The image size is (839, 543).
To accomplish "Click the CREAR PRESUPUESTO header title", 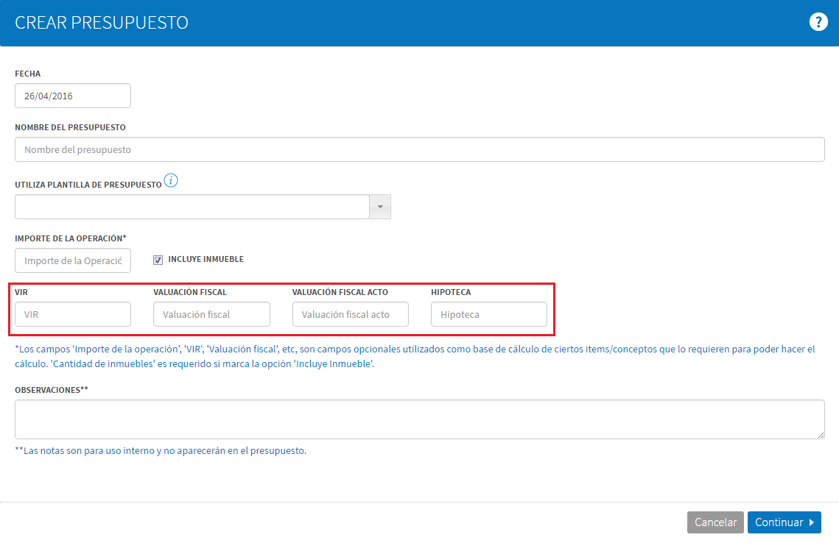I will point(102,23).
